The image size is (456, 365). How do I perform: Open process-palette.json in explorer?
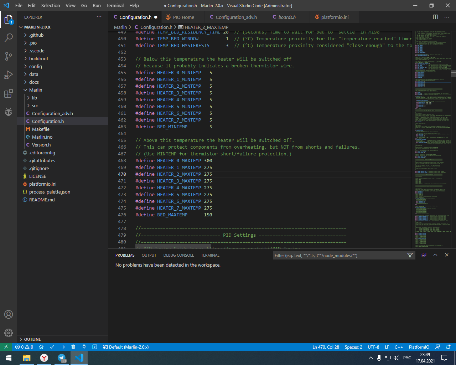tap(62, 192)
